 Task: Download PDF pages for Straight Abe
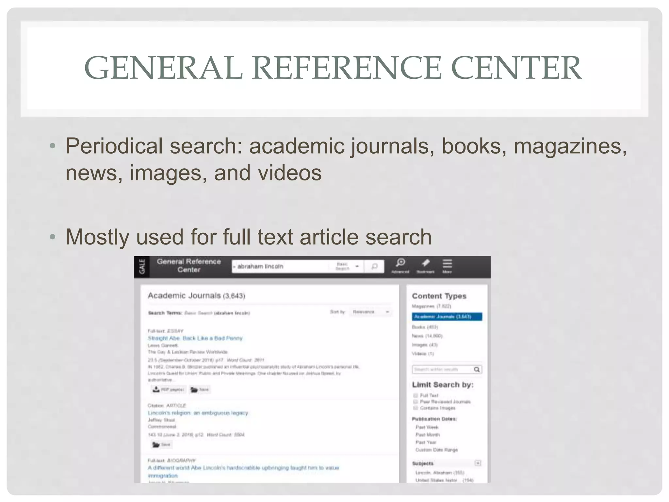(169, 389)
